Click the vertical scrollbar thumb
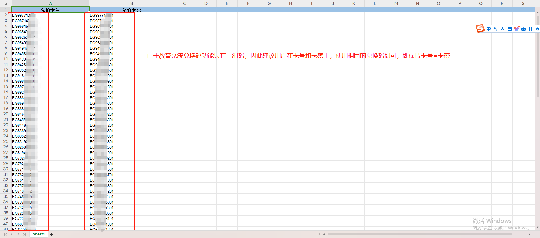Viewport: 540px width, 238px height. (538, 56)
